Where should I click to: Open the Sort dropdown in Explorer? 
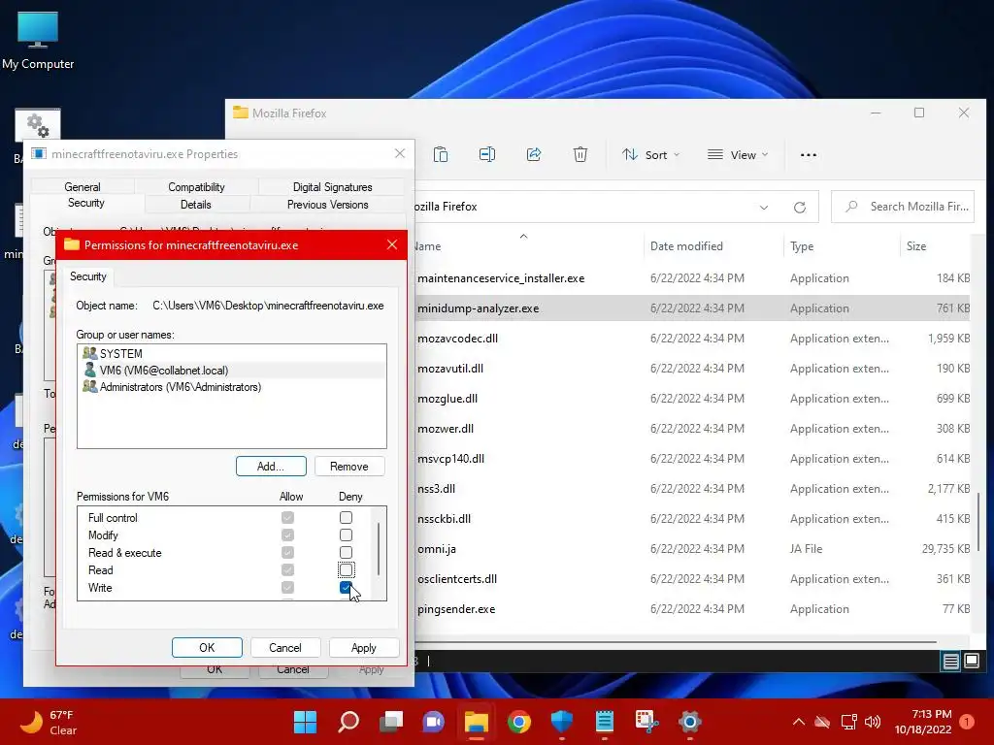click(x=650, y=154)
